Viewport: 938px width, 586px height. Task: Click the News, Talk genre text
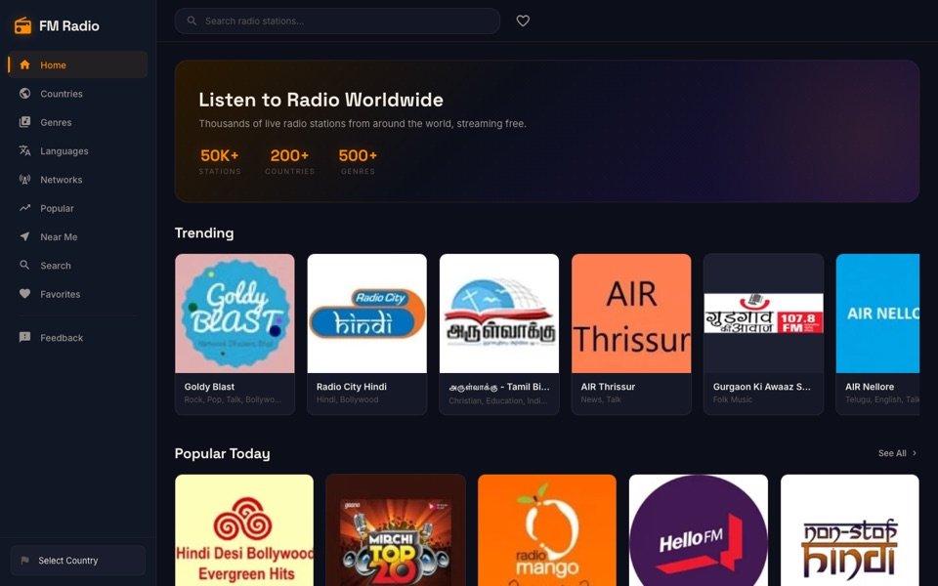point(601,399)
